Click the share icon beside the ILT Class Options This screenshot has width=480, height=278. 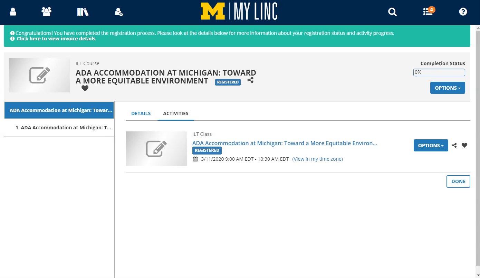454,145
